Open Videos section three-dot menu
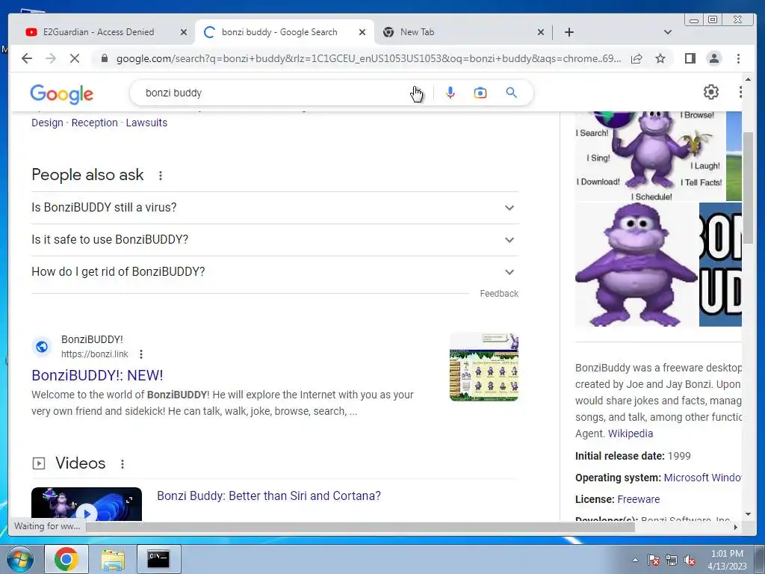The image size is (765, 574). 123,463
